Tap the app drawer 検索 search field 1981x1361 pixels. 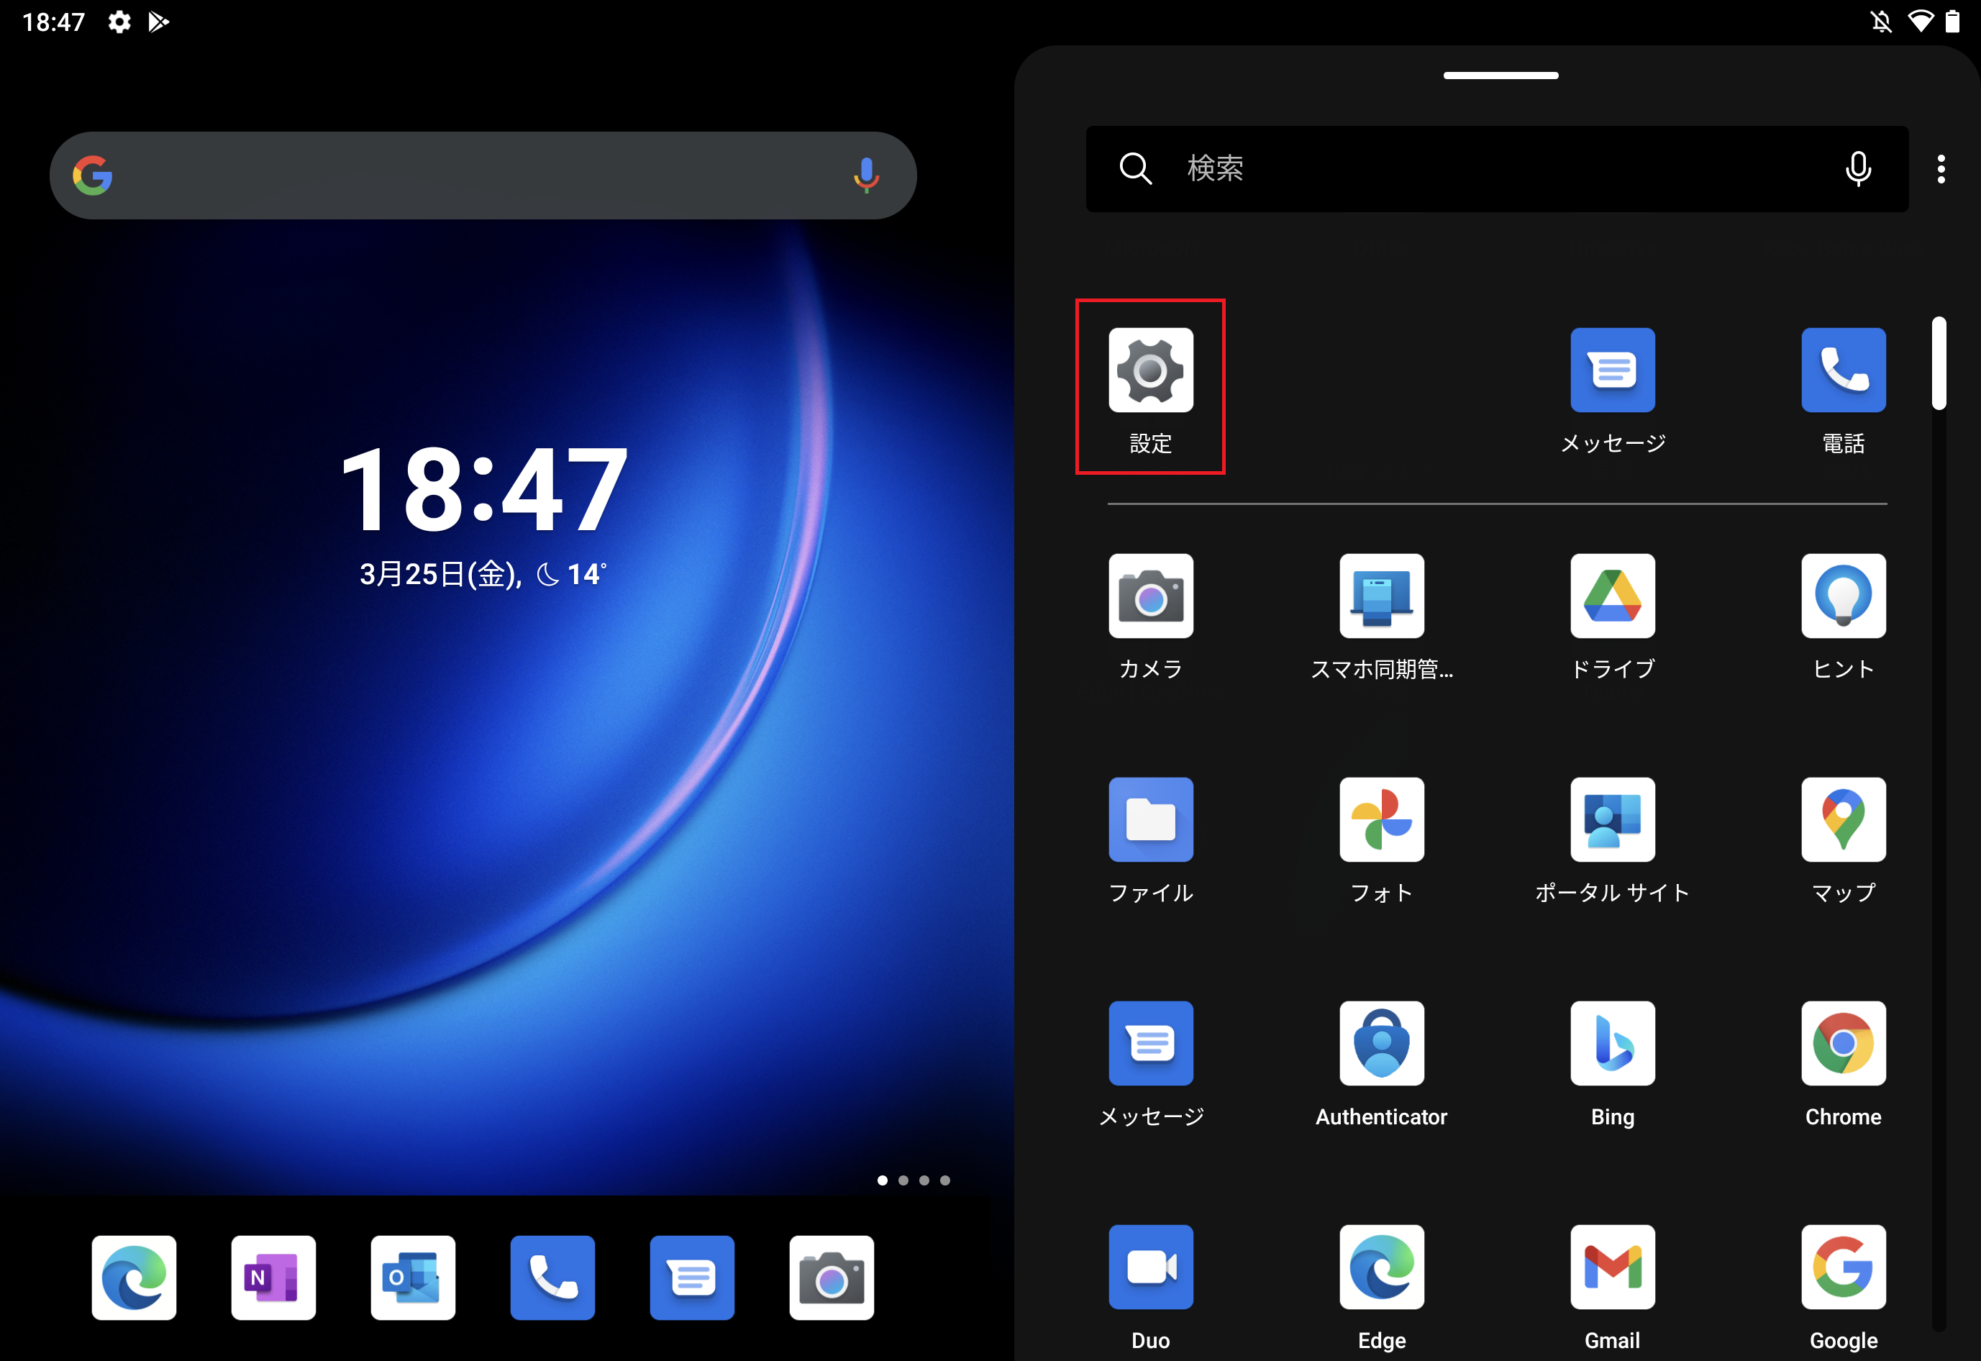tap(1497, 169)
